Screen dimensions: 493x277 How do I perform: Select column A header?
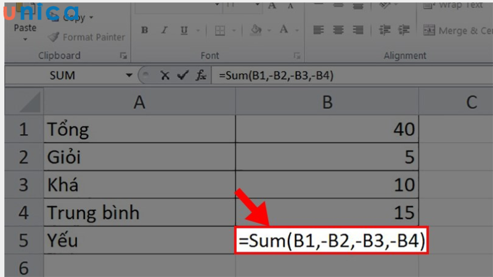click(139, 102)
